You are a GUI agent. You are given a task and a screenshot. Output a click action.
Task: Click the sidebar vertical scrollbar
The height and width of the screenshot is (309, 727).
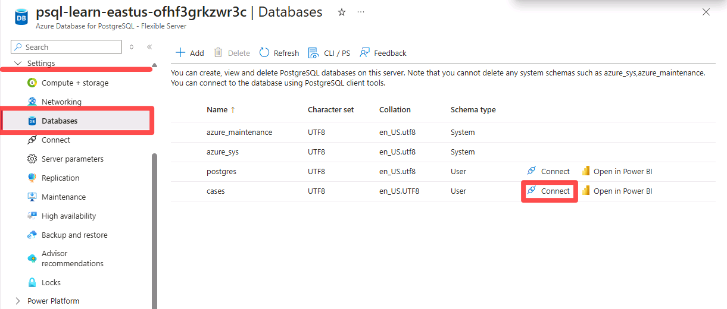pos(155,231)
